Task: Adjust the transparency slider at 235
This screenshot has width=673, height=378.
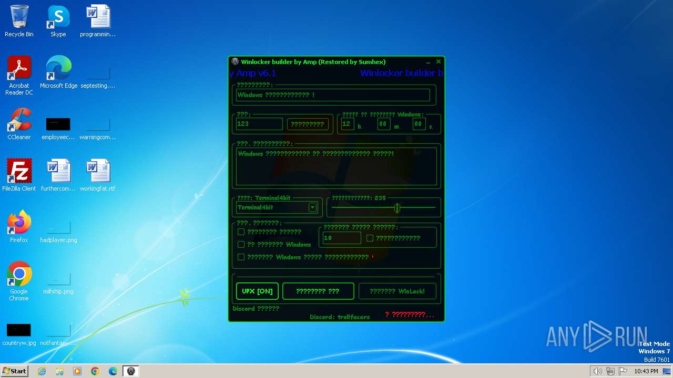Action: tap(397, 208)
